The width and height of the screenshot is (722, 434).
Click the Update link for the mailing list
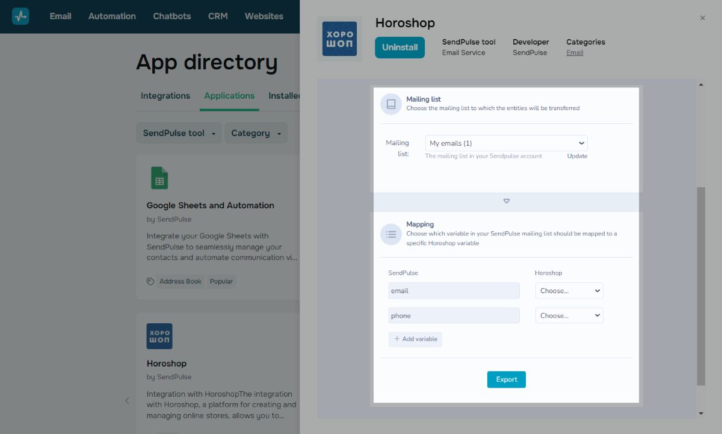(577, 156)
